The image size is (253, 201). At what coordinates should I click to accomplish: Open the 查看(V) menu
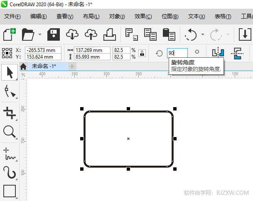[x=65, y=17]
